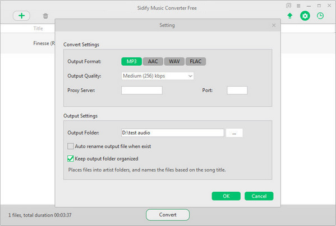Close the Sidify Music Converter window
Viewport: 336px width, 226px height.
tap(329, 6)
